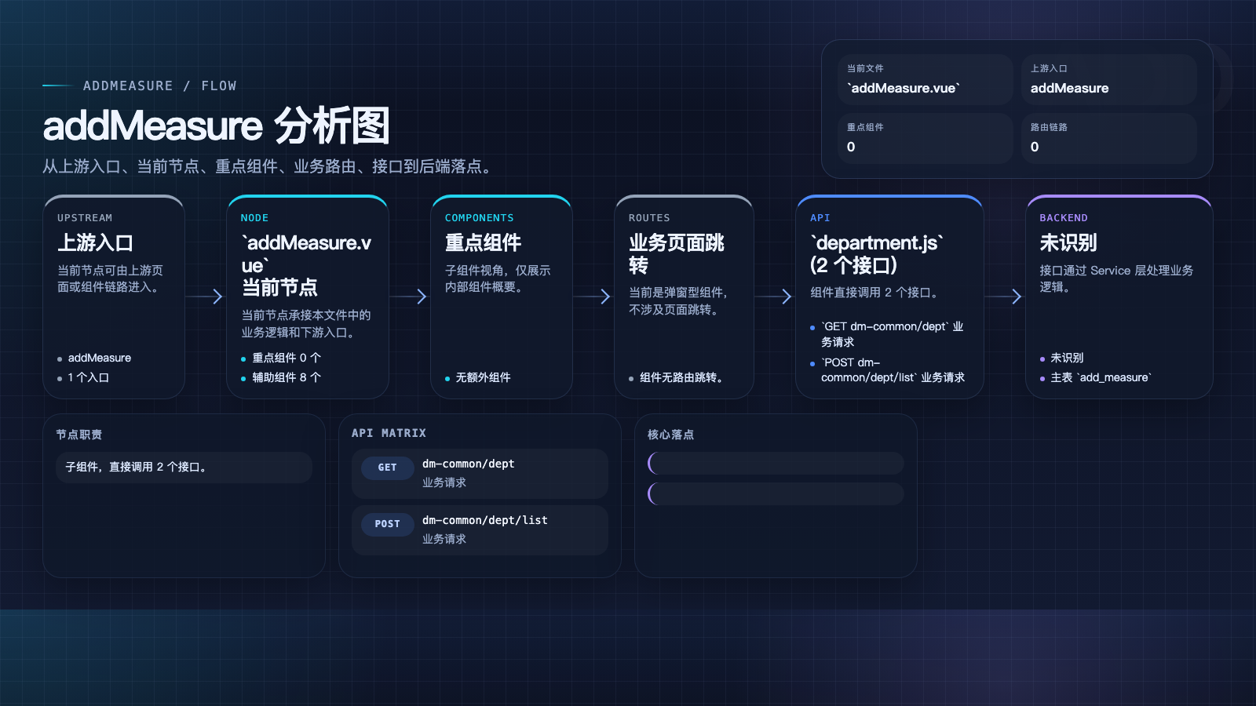Open the UPSTREAM 上游入口 flow card
Screen dimensions: 1256x706
[x=114, y=297]
